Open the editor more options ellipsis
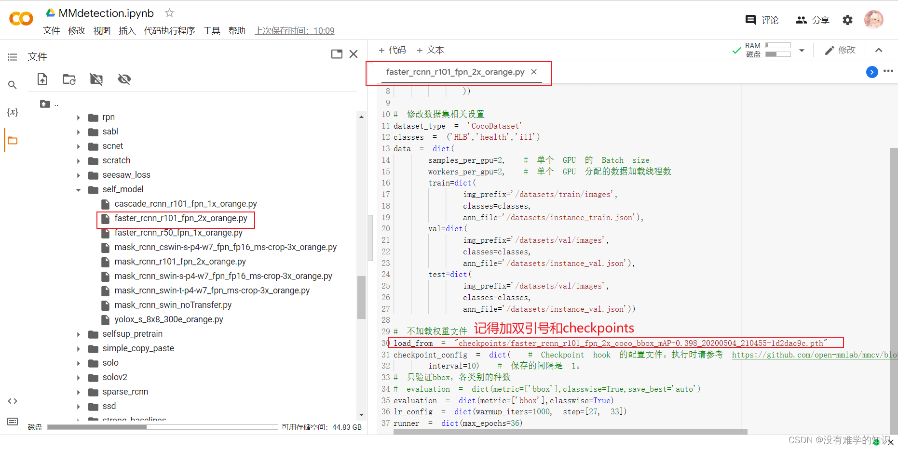The width and height of the screenshot is (898, 449). pyautogui.click(x=888, y=71)
